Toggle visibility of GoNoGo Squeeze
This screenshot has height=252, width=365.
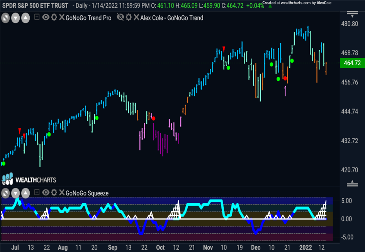pyautogui.click(x=46, y=192)
